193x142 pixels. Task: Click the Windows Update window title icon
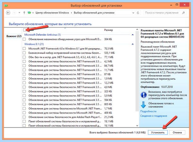pyautogui.click(x=6, y=5)
